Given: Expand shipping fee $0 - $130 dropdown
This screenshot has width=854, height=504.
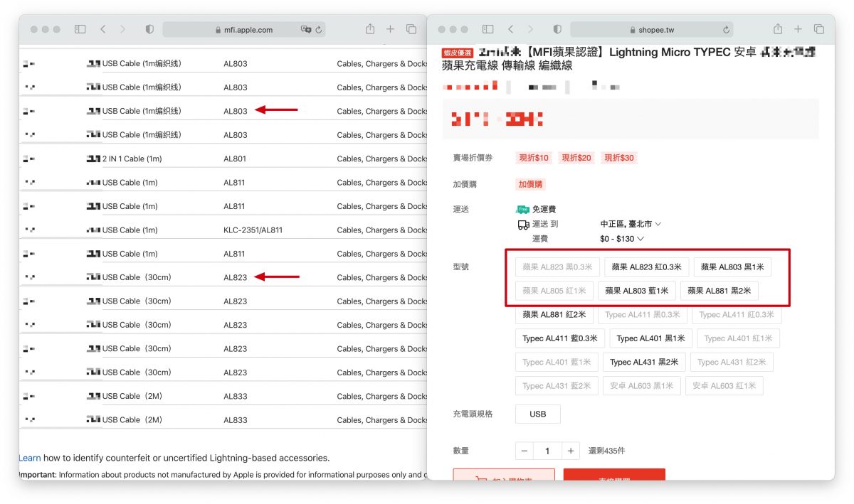Looking at the screenshot, I should [x=622, y=239].
